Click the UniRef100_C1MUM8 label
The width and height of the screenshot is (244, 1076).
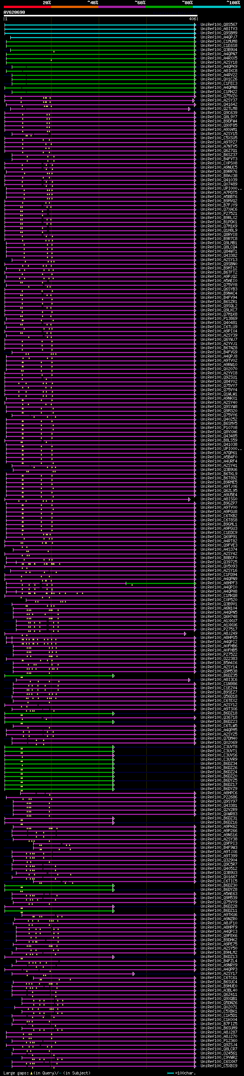(x=219, y=41)
